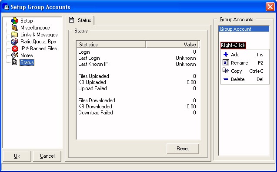
Task: Click the Notes pencil icon
Action: 15,55
